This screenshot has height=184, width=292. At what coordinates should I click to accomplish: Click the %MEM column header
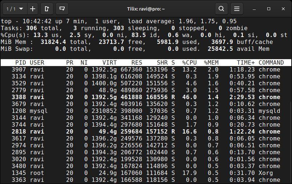[x=211, y=62]
